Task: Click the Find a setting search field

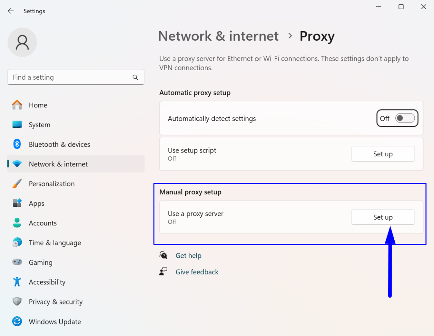Action: [76, 77]
